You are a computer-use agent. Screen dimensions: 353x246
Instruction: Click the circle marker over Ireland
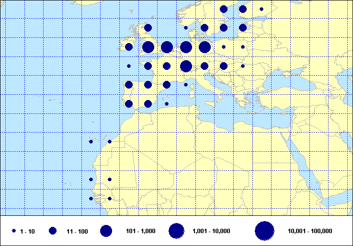[129, 47]
